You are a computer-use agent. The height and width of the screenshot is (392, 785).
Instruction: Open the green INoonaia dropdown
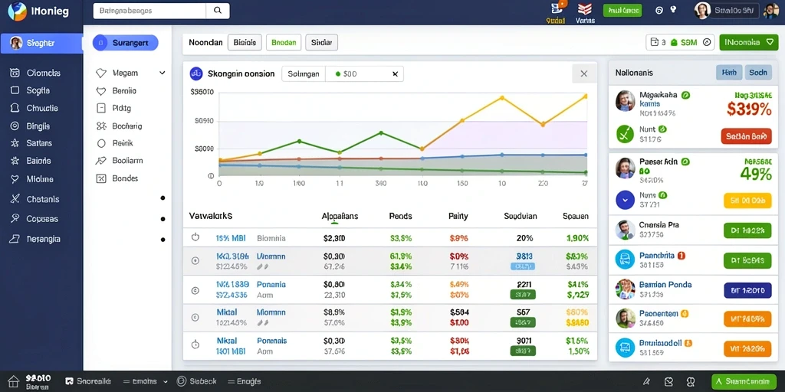tap(748, 43)
